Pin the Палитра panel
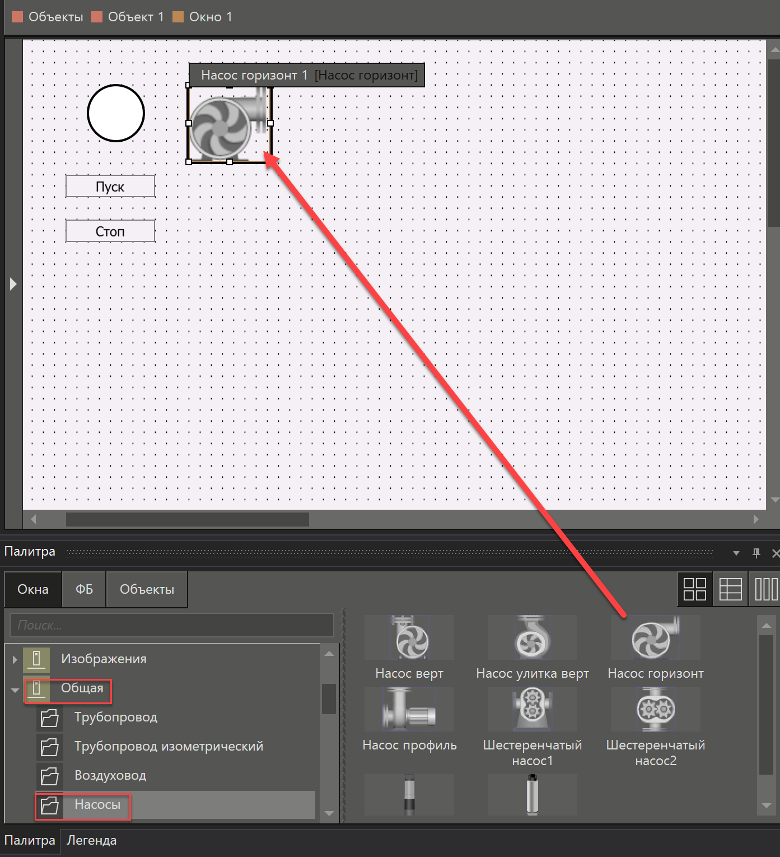 (756, 553)
